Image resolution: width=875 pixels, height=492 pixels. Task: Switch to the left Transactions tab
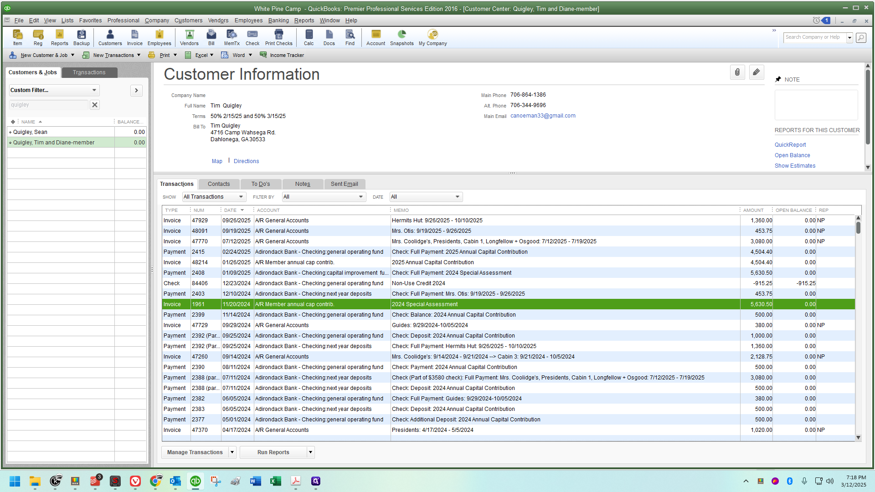89,72
